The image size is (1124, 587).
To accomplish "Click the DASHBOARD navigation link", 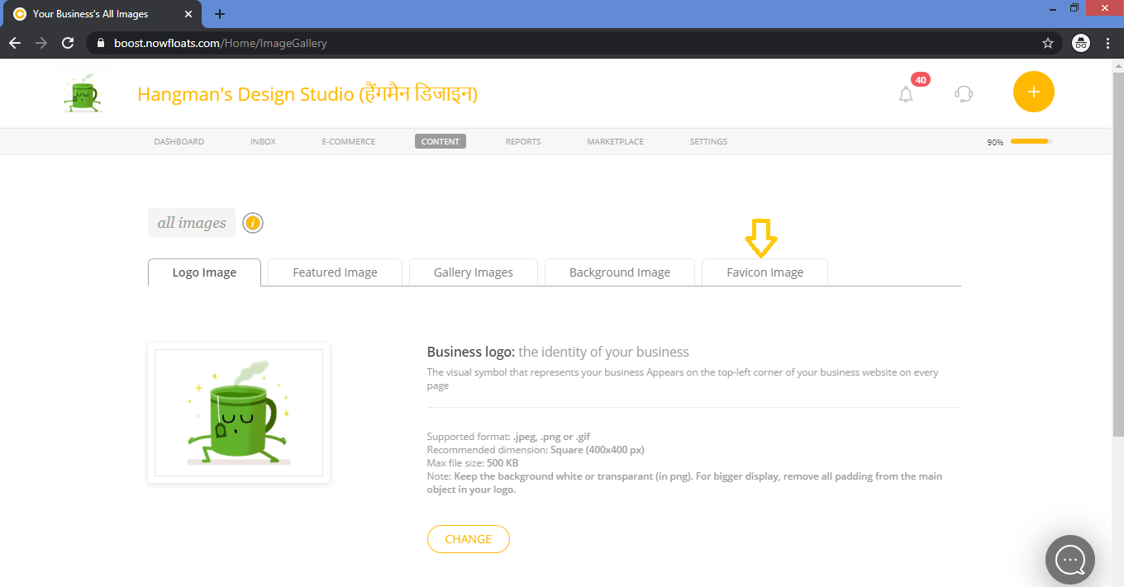I will coord(179,141).
